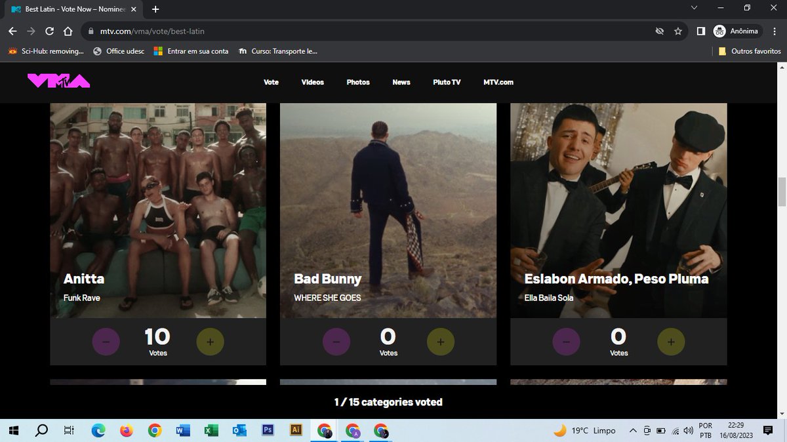Click minus button under Eslabon Armado, Peso Pluma

click(567, 342)
